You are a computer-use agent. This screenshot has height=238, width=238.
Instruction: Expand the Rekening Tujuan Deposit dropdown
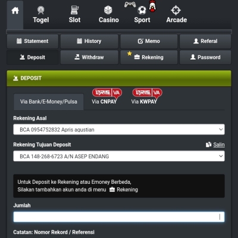[x=119, y=156]
